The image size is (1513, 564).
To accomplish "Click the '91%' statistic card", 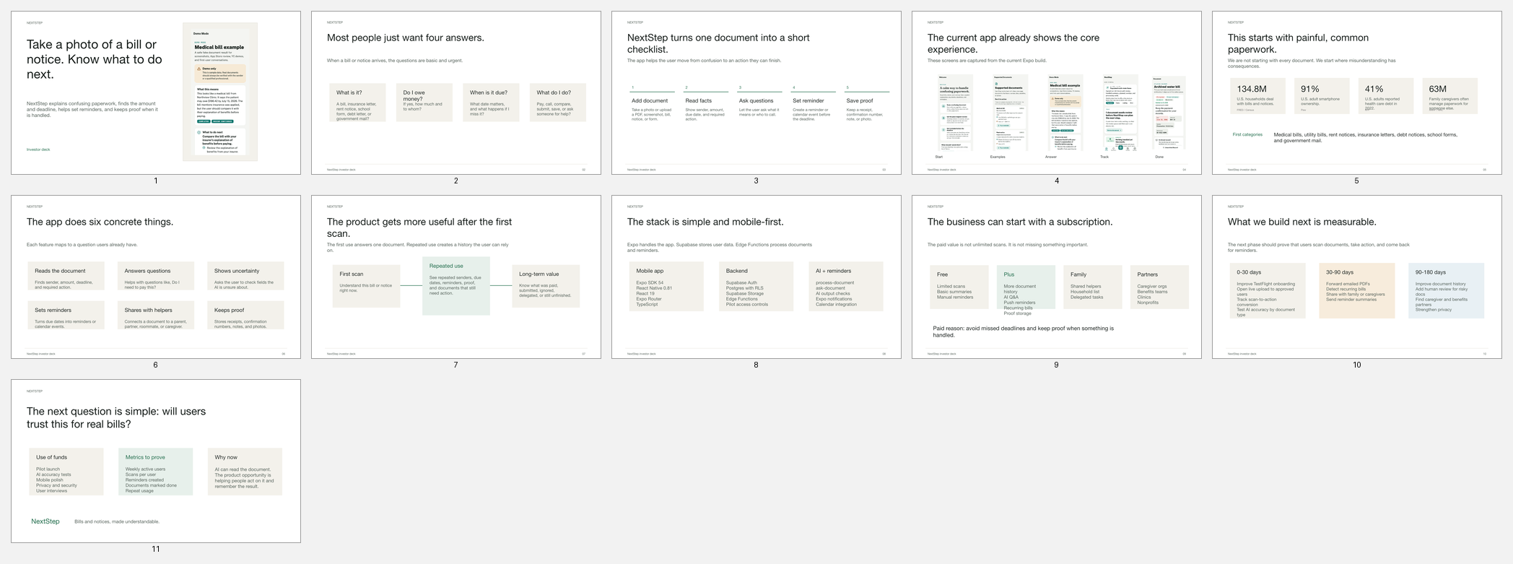I will (x=1322, y=96).
